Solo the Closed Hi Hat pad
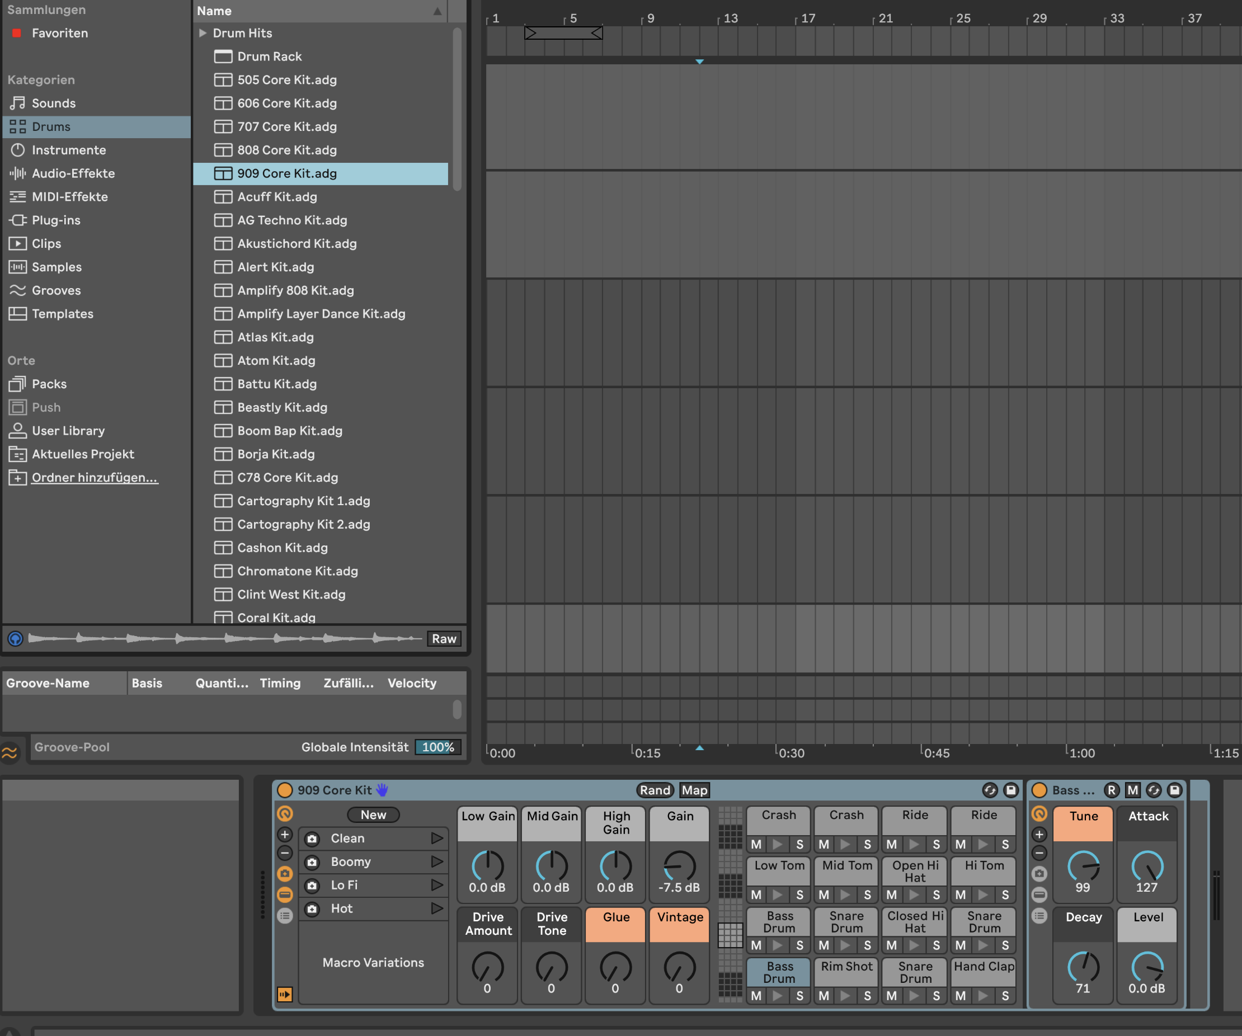Image resolution: width=1242 pixels, height=1036 pixels. pyautogui.click(x=936, y=945)
